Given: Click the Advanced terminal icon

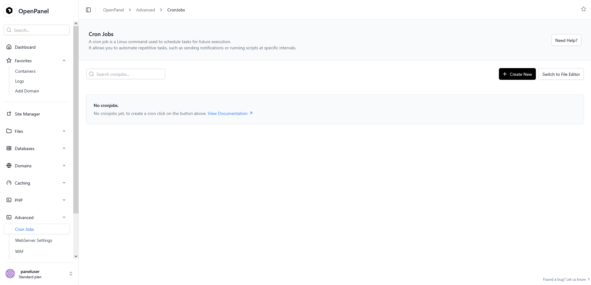Looking at the screenshot, I should (9, 217).
